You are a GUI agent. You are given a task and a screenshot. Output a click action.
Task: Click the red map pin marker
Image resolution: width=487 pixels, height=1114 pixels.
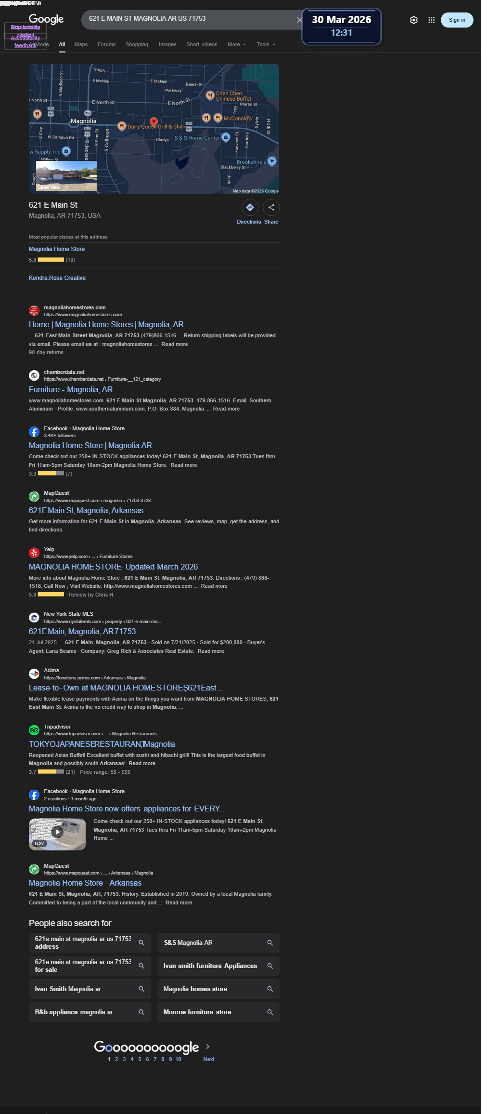154,122
